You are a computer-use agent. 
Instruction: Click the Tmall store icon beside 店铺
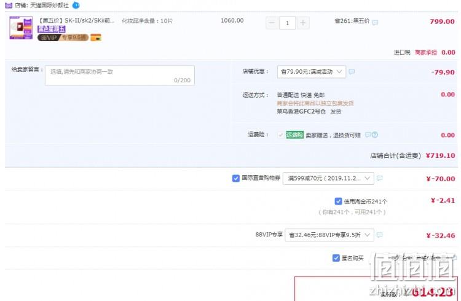[9, 6]
